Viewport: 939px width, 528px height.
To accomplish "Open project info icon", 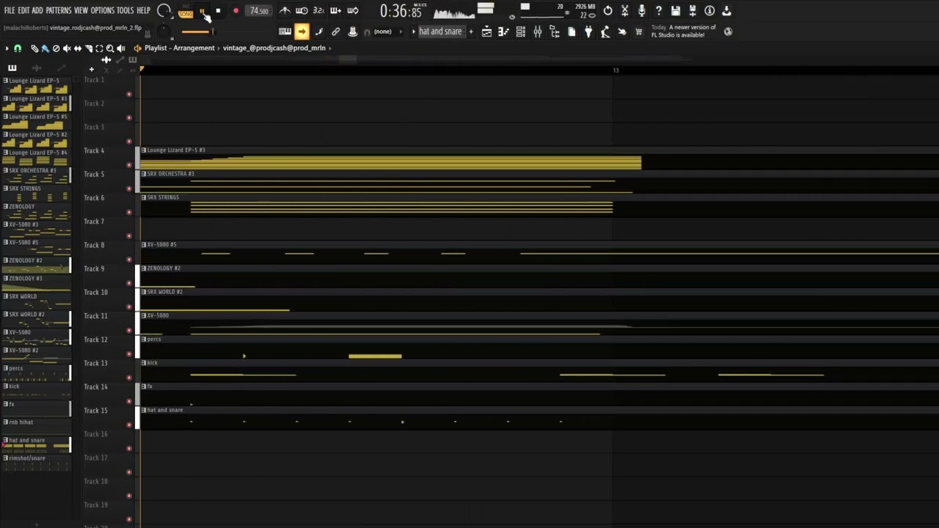I will [x=709, y=10].
